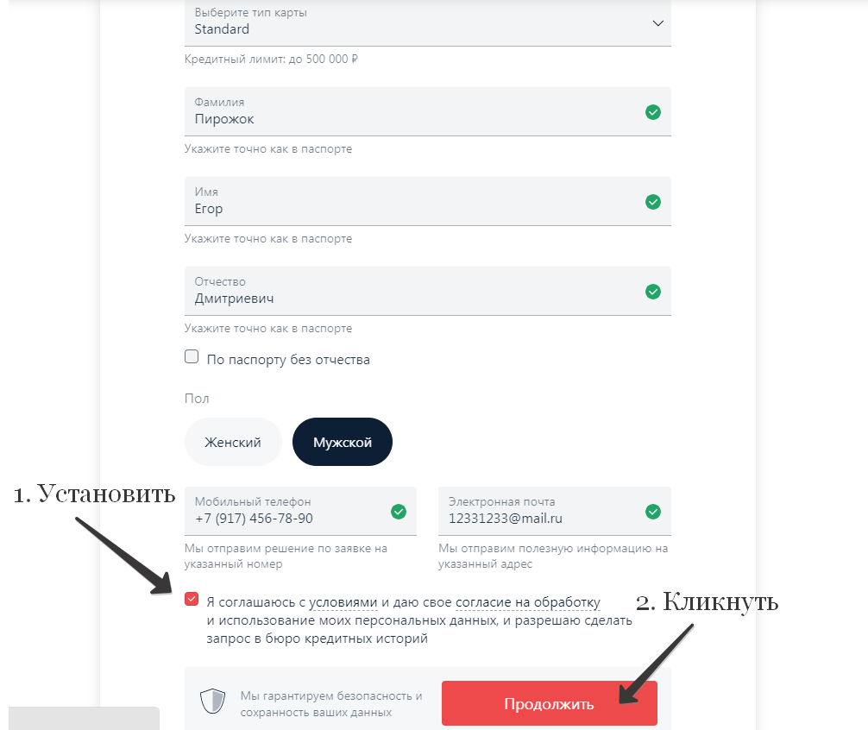Open the 'условиями' terms link
Image resolution: width=868 pixels, height=730 pixels.
[343, 602]
